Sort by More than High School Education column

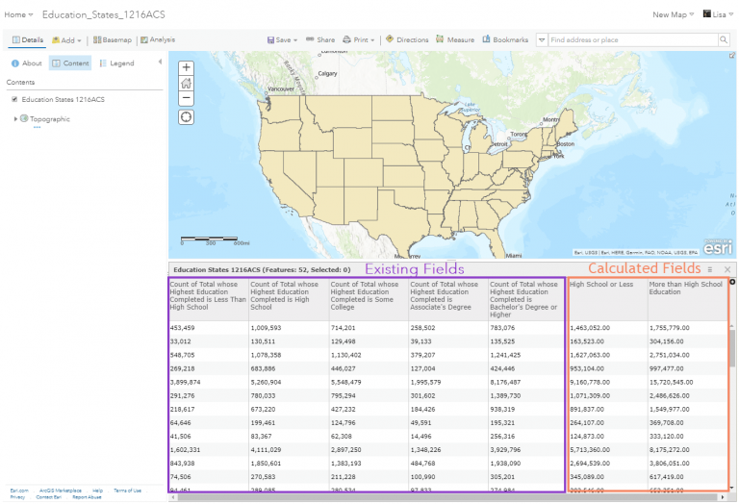click(x=688, y=299)
